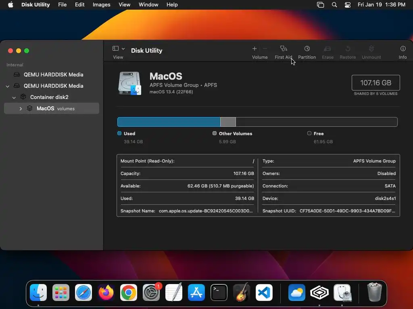The image size is (413, 309).
Task: Open Launchpad from the Dock
Action: click(61, 293)
